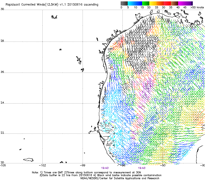The width and height of the screenshot is (205, 180).
Task: Click the 'Note: 1) Times are GMT' line
Action: (x=86, y=173)
